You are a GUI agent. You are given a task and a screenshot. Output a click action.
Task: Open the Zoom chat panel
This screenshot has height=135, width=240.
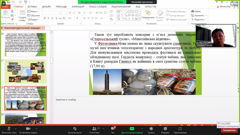click(113, 129)
